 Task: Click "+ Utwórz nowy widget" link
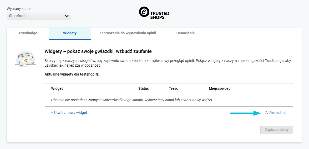(x=69, y=113)
